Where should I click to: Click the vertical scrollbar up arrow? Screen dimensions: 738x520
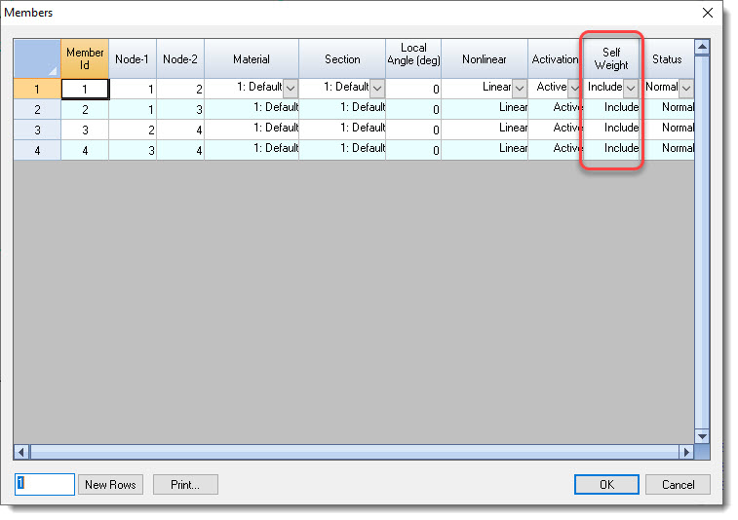tap(702, 47)
